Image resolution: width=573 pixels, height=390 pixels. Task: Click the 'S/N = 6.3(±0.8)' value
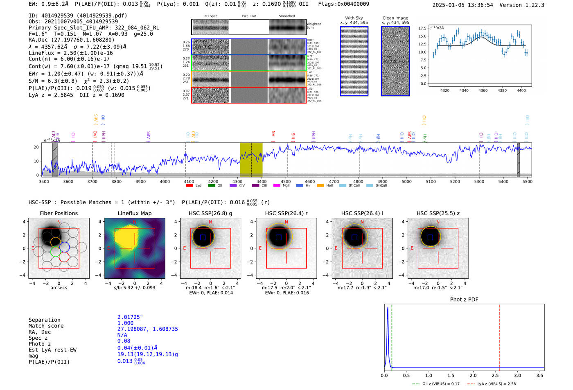click(x=53, y=81)
